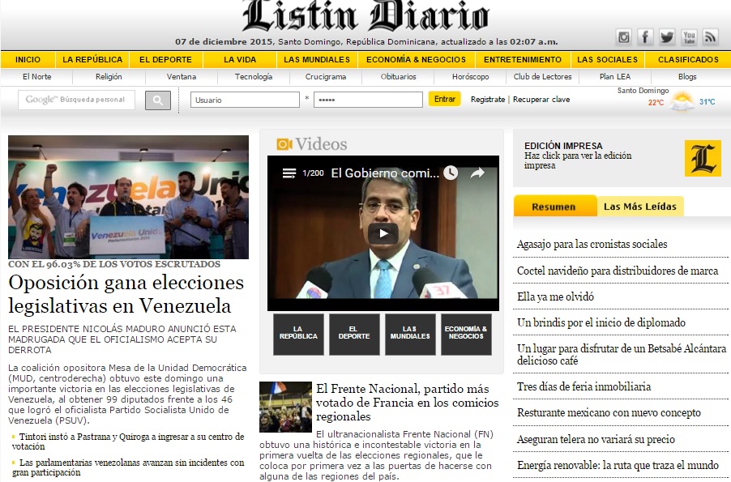This screenshot has width=731, height=482.
Task: Select Ventana in the submenu
Action: point(182,76)
